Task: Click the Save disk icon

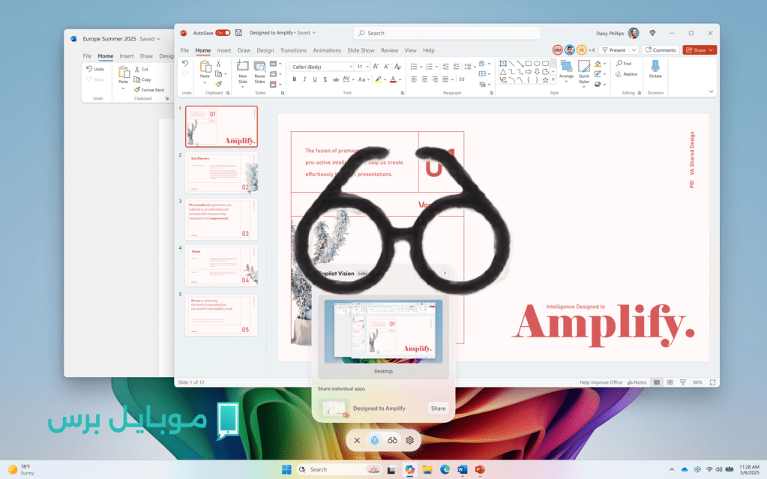Action: (238, 33)
